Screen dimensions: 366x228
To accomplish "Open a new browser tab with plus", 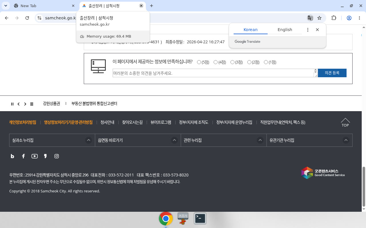I will [152, 6].
